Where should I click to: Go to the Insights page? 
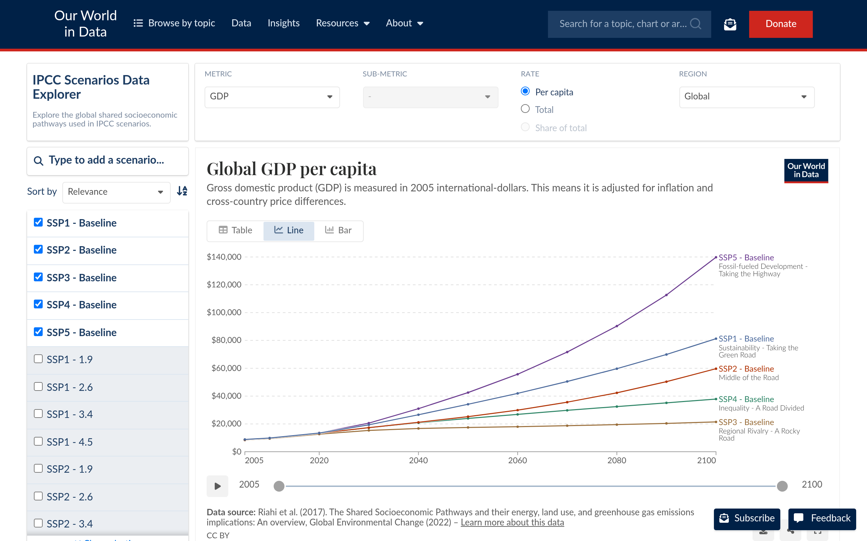pyautogui.click(x=283, y=23)
